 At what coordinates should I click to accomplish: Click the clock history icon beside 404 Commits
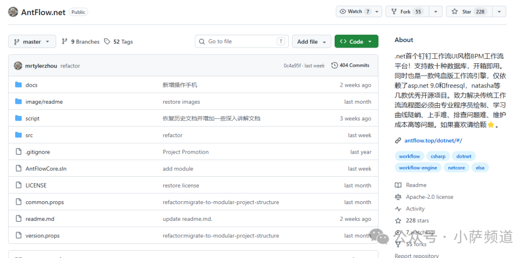click(334, 66)
